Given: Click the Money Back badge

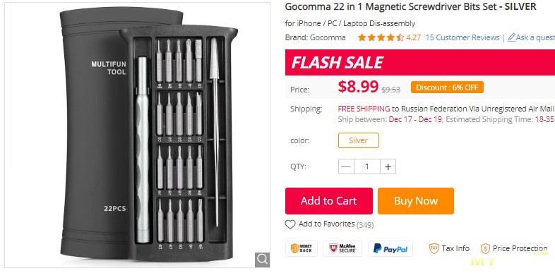Looking at the screenshot, I should click(302, 248).
